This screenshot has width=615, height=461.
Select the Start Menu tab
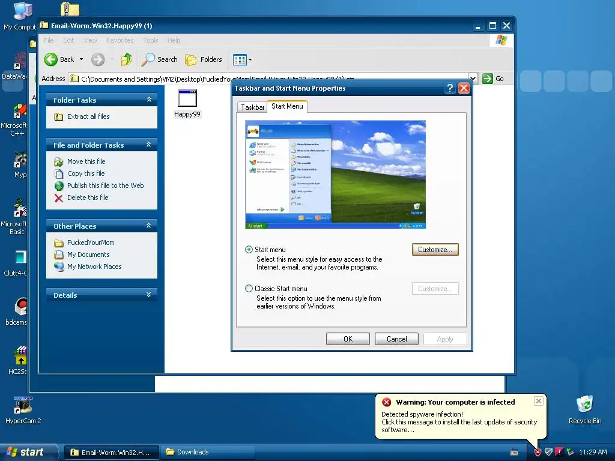click(x=287, y=106)
